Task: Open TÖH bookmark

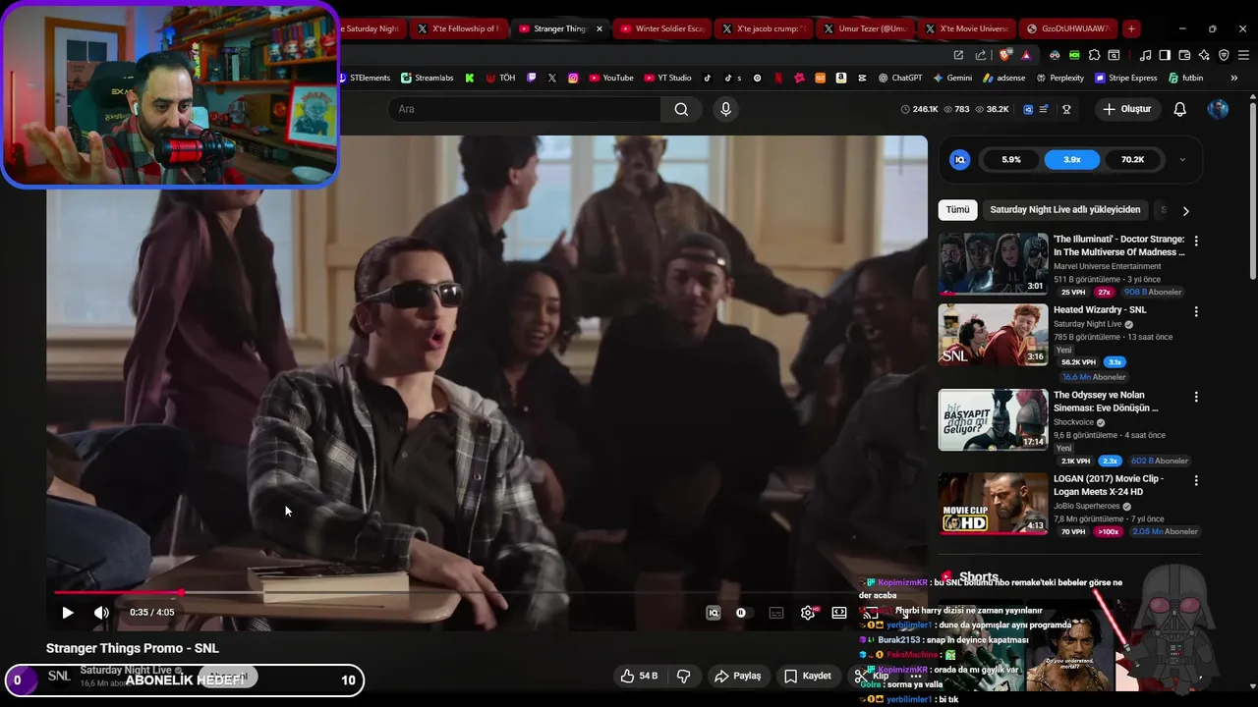Action: pyautogui.click(x=500, y=78)
